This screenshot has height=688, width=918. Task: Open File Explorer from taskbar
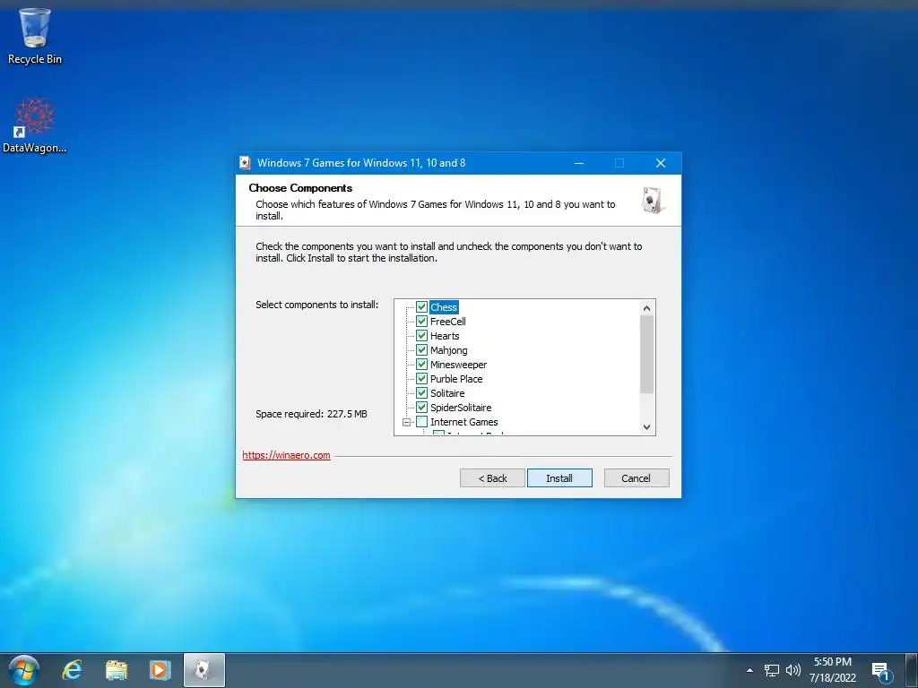pyautogui.click(x=117, y=670)
